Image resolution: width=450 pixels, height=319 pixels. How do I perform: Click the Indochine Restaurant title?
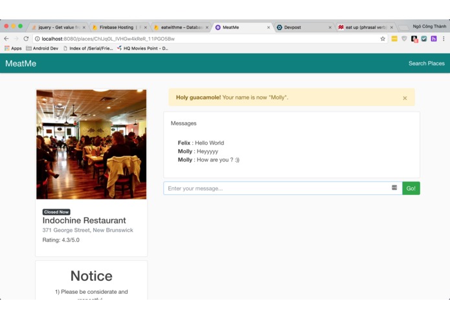(x=84, y=220)
